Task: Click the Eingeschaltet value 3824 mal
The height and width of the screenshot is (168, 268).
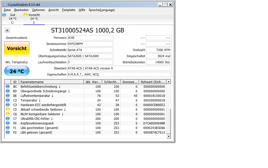Action: [159, 56]
